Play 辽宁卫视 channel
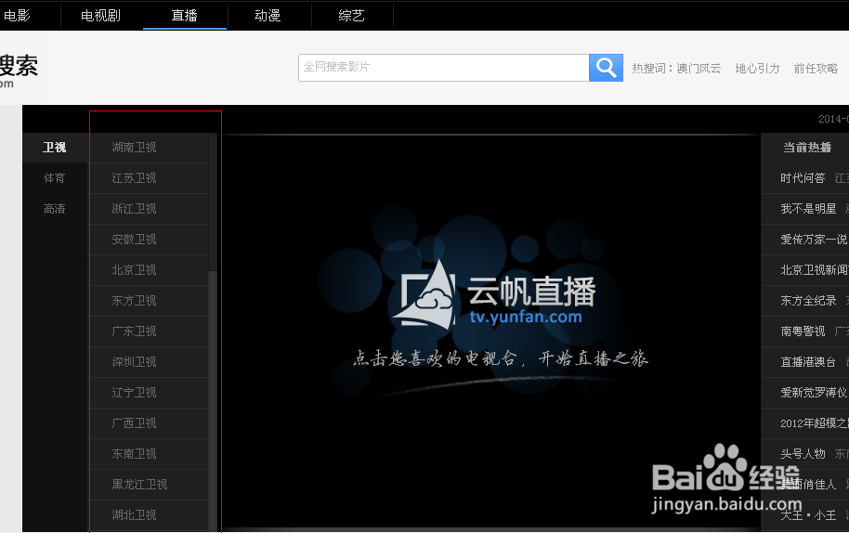Viewport: 849px width, 533px height. point(149,392)
